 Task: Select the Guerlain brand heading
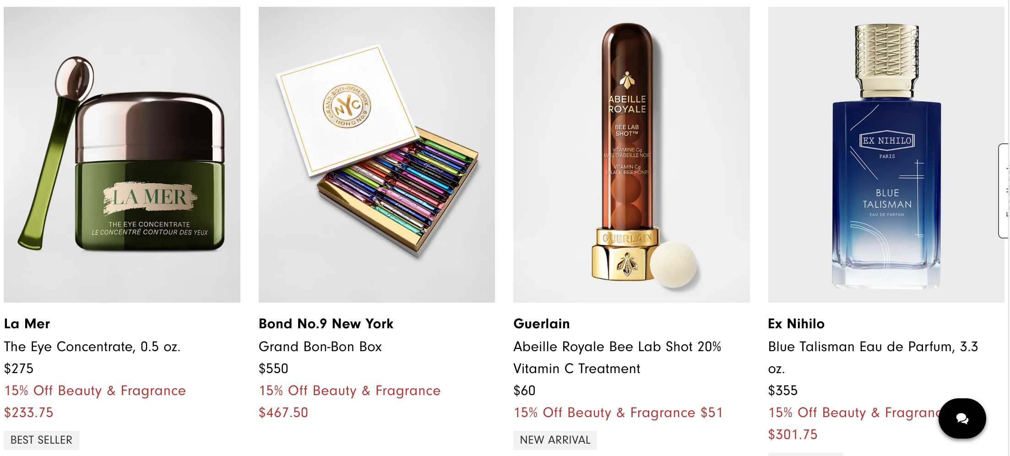pos(542,324)
